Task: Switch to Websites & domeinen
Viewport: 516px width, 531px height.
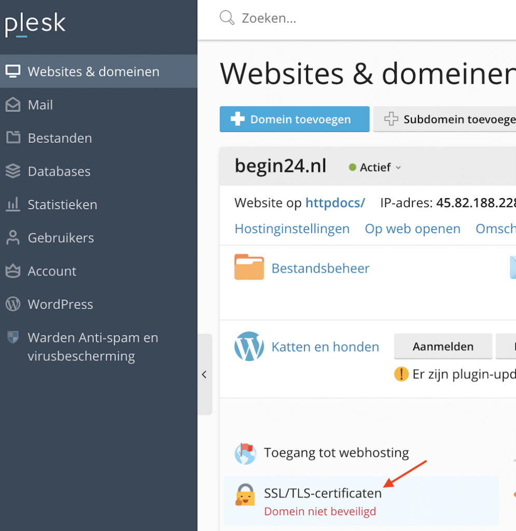Action: pyautogui.click(x=12, y=72)
